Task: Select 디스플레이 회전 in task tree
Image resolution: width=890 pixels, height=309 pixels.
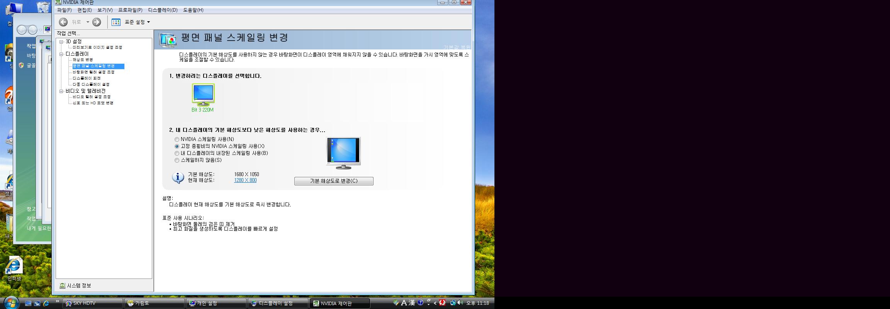Action: click(x=87, y=78)
